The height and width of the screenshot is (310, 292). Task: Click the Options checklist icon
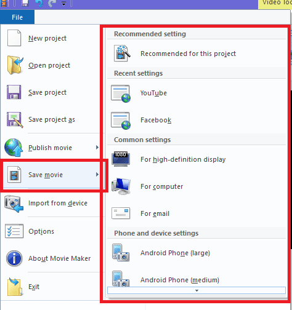pos(14,231)
